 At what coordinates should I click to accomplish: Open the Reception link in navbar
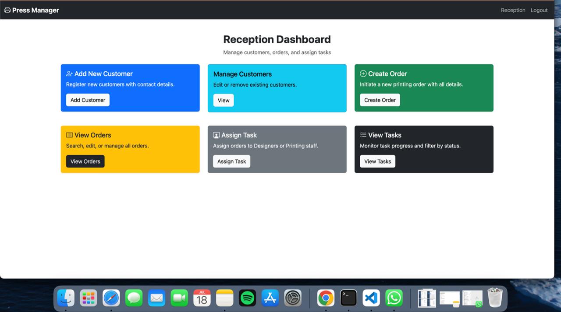click(513, 10)
